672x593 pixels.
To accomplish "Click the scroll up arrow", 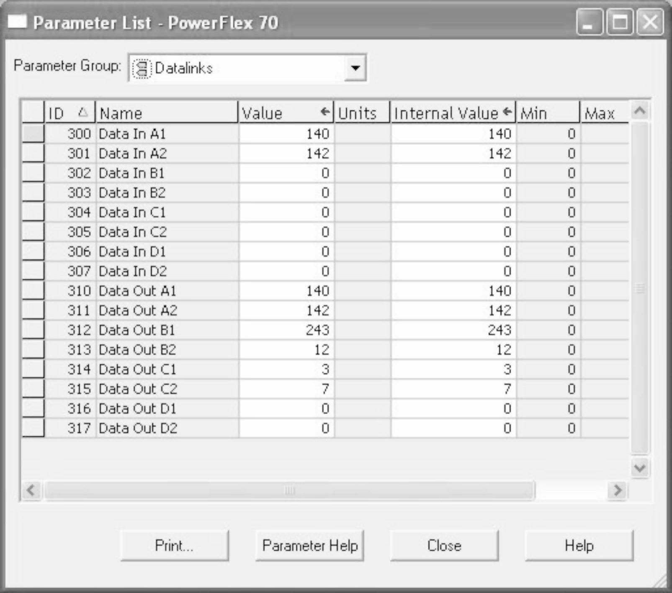I will point(640,111).
